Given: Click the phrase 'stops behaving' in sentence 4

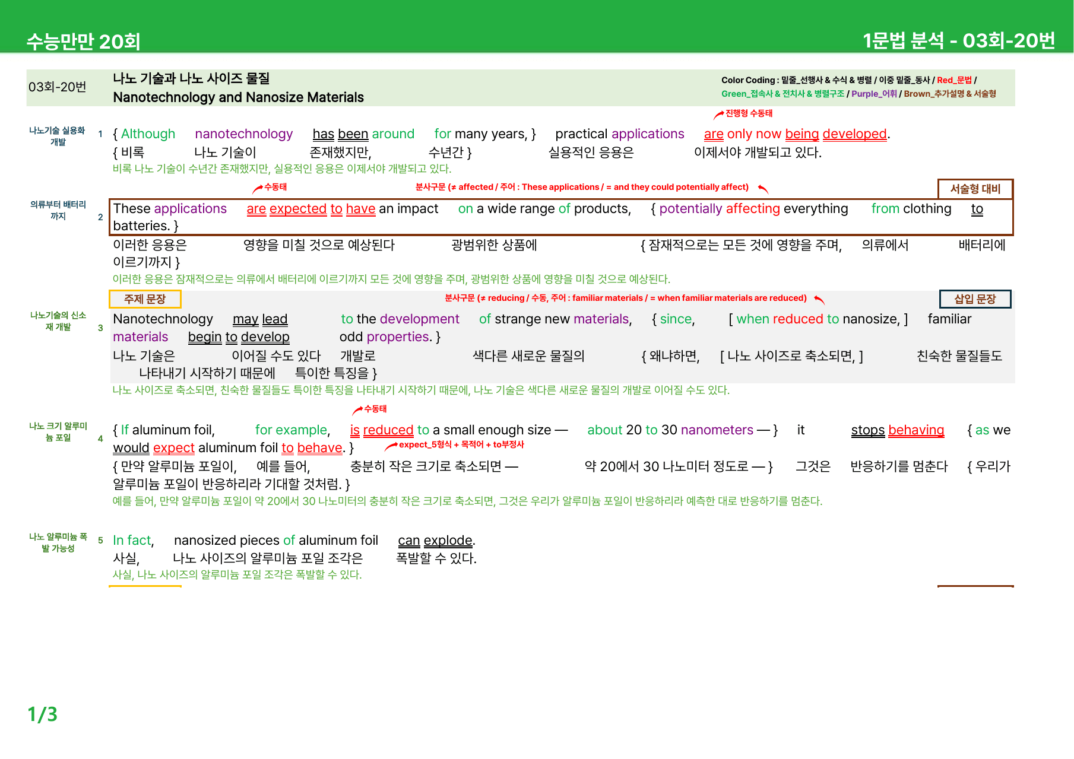Looking at the screenshot, I should coord(898,430).
